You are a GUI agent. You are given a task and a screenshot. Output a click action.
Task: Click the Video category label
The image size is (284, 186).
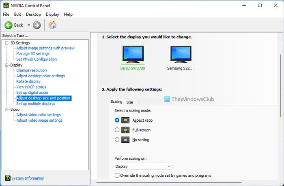[15, 110]
